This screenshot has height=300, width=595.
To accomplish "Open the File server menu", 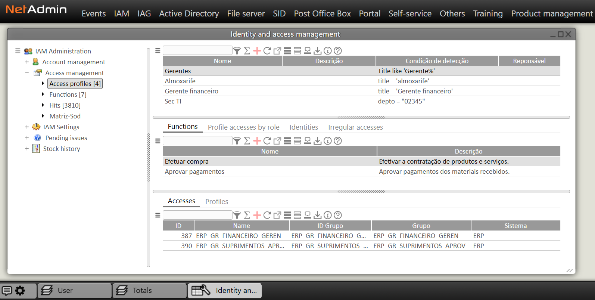I will point(246,14).
